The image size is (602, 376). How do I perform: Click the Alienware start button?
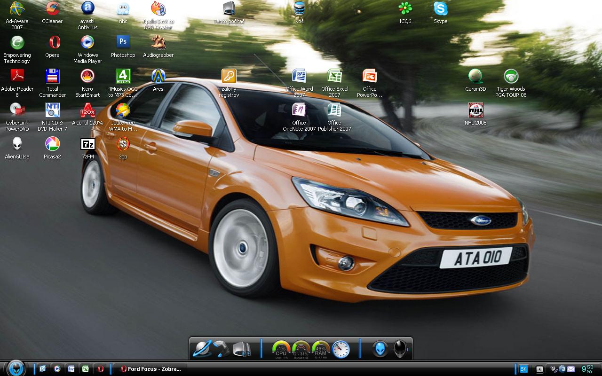click(16, 368)
